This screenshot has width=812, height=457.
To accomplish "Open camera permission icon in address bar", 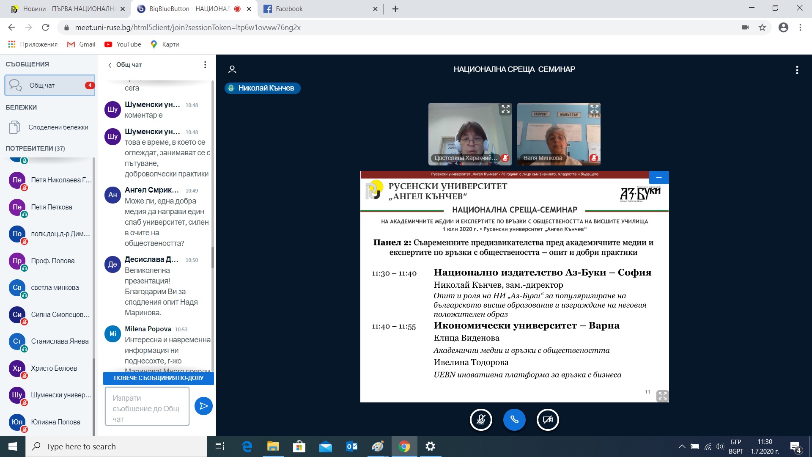I will pyautogui.click(x=745, y=28).
